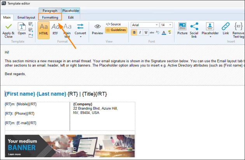Switch to RTF format

tap(55, 29)
